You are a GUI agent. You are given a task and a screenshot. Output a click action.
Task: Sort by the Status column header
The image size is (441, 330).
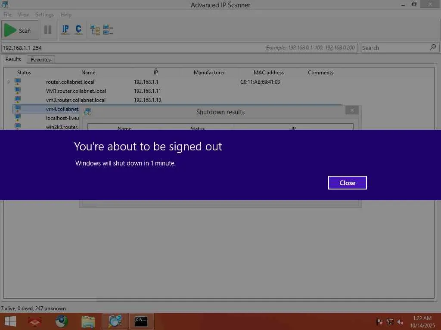[x=24, y=72]
